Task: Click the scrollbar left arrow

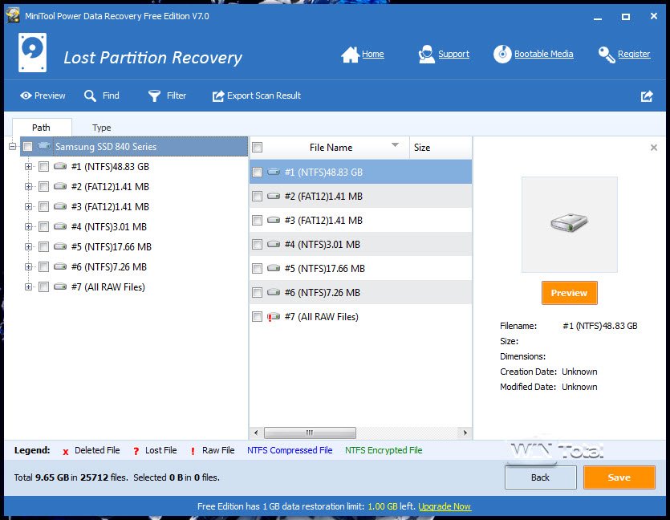Action: 255,433
